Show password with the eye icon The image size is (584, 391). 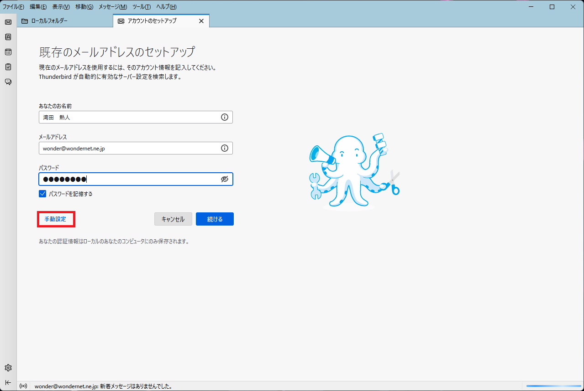pyautogui.click(x=225, y=179)
